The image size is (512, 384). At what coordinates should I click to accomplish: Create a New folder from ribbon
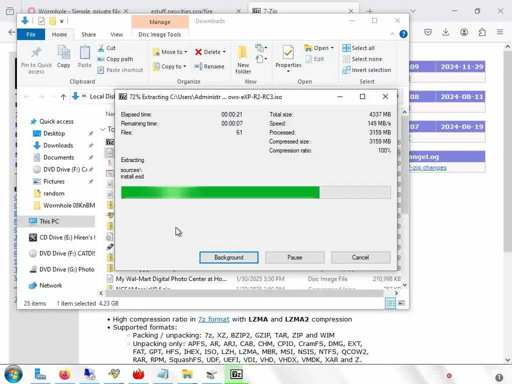243,60
